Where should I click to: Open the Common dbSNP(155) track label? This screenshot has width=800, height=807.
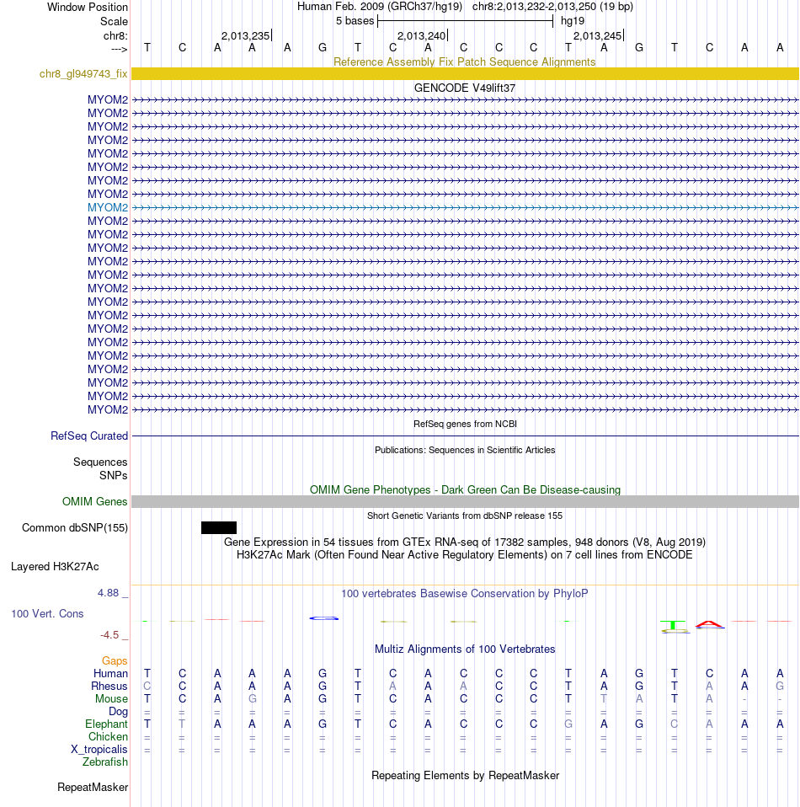(75, 527)
